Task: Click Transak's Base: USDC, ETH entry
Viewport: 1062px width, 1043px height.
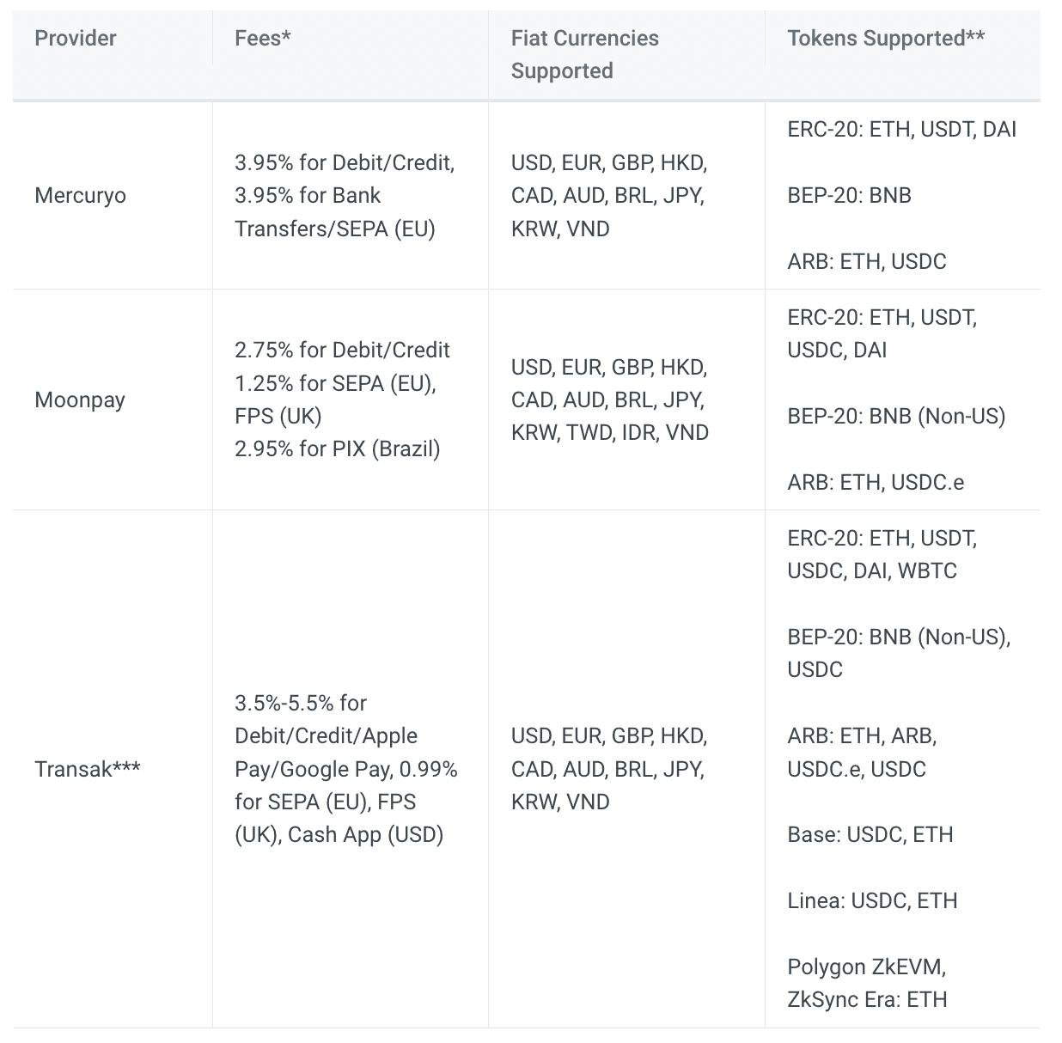Action: (870, 835)
